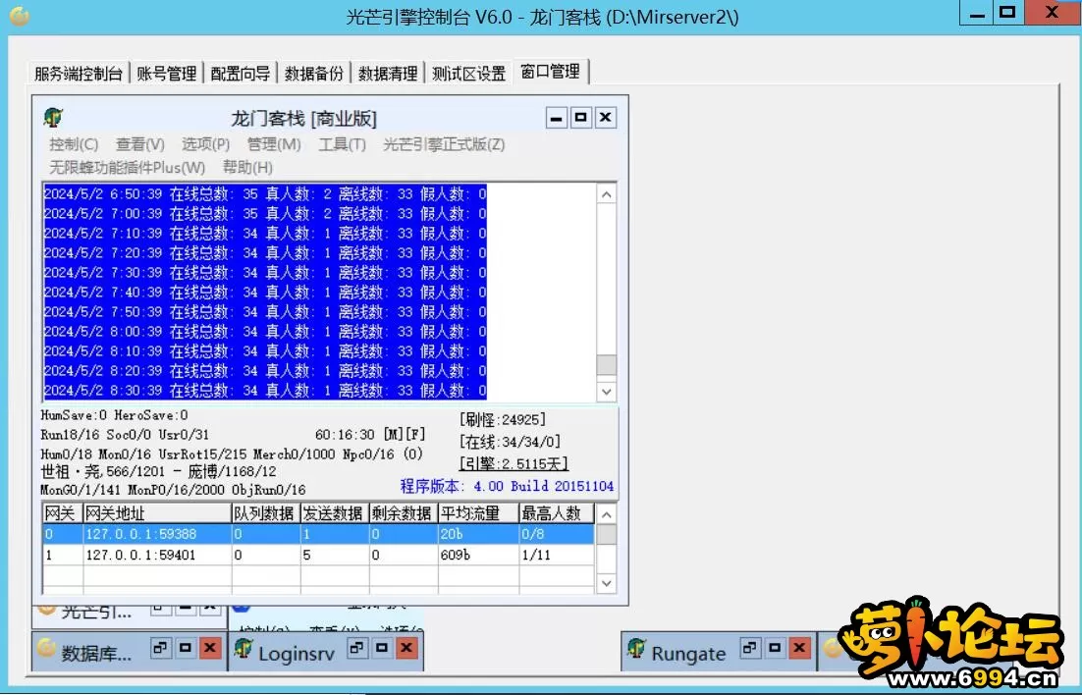This screenshot has height=695, width=1082.
Task: Close the 数据库 minimized window
Action: 210,648
